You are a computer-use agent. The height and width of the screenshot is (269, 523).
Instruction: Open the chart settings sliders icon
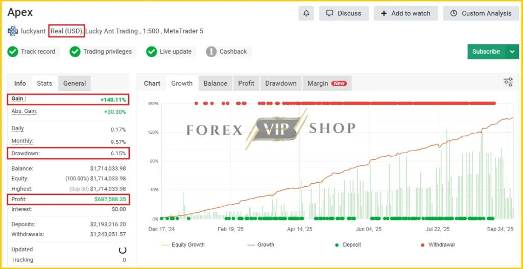(508, 82)
